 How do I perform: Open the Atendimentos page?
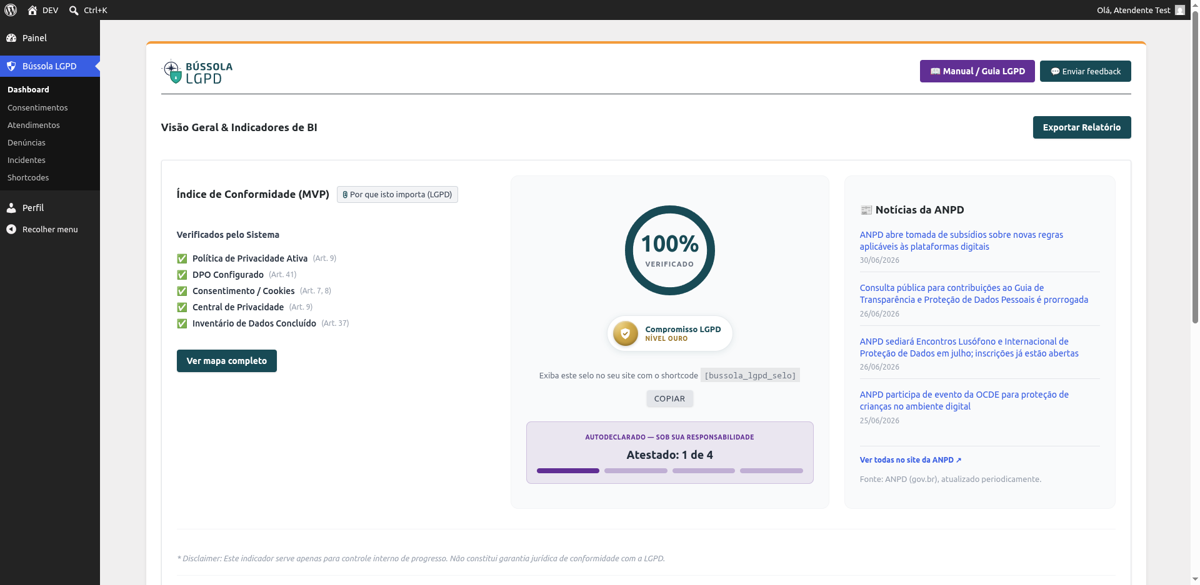(x=50, y=125)
